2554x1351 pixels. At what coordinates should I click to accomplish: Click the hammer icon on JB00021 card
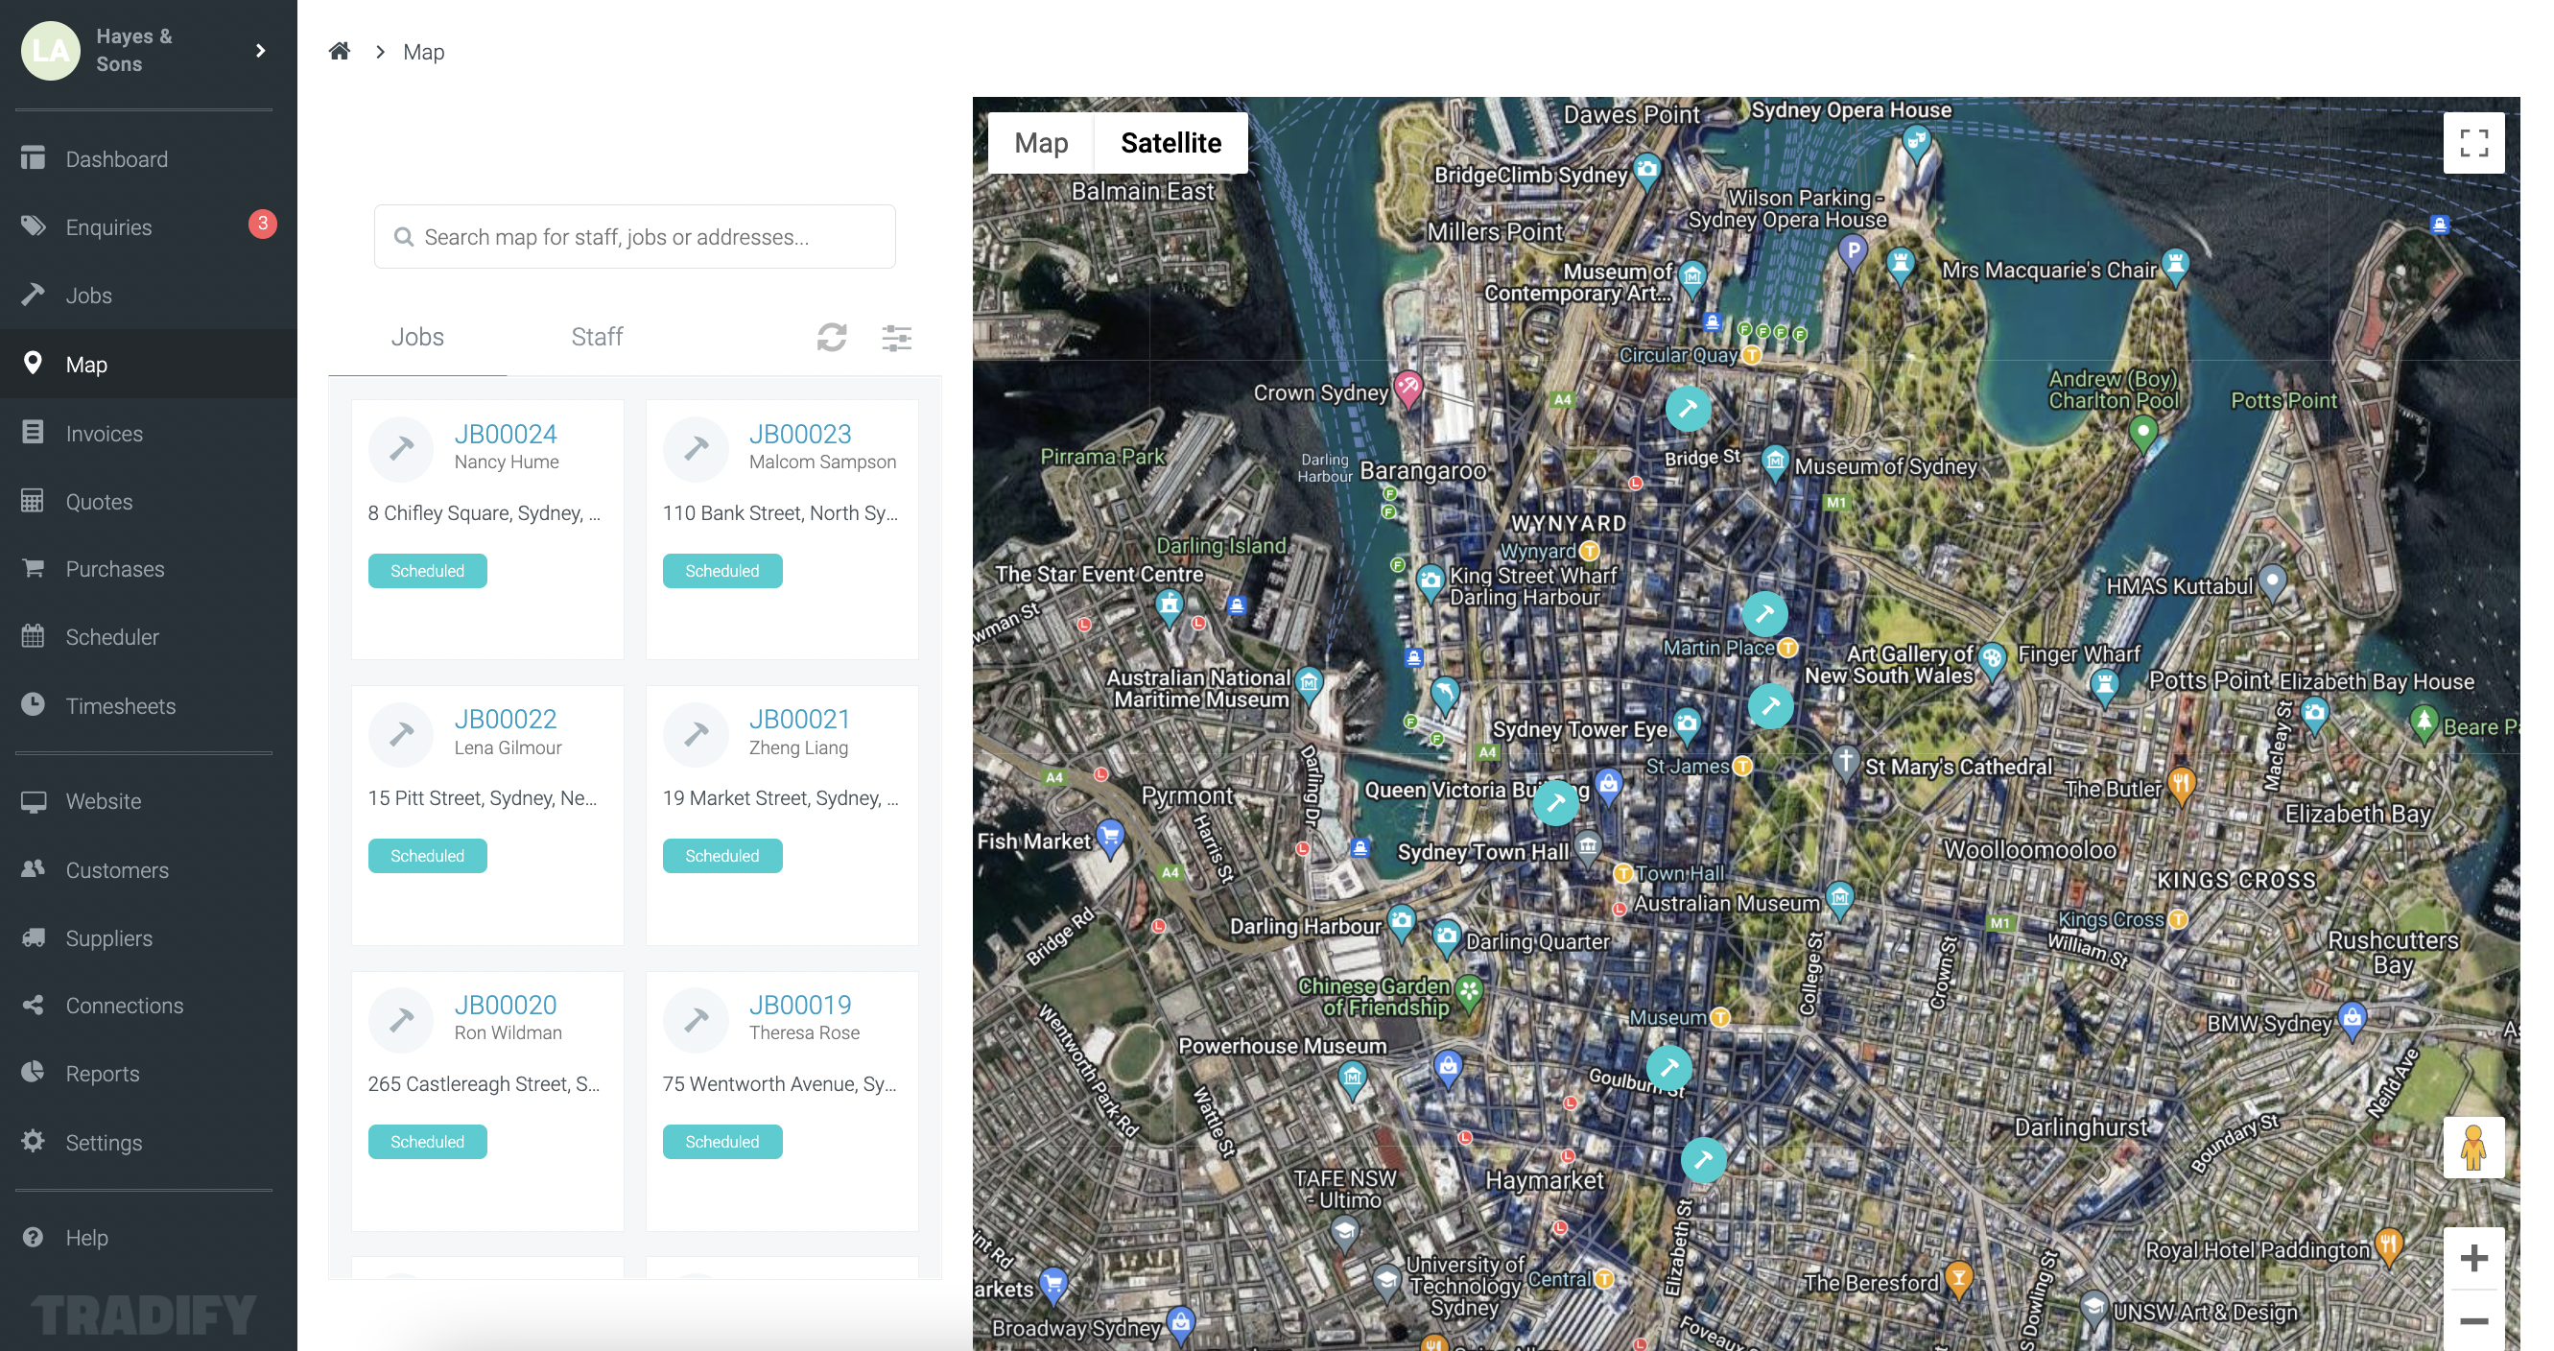(696, 733)
